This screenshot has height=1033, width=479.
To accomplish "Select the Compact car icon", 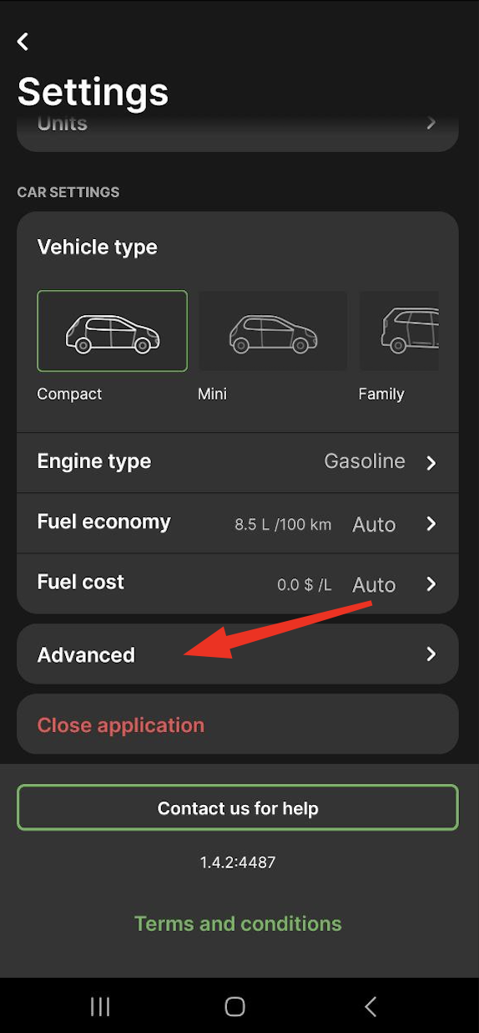I will (113, 331).
